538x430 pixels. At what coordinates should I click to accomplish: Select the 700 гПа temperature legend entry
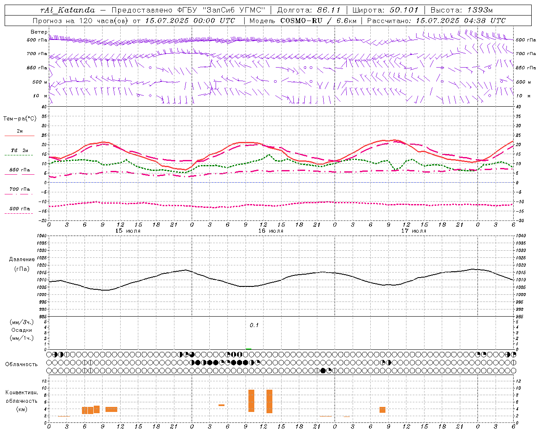[x=20, y=189]
